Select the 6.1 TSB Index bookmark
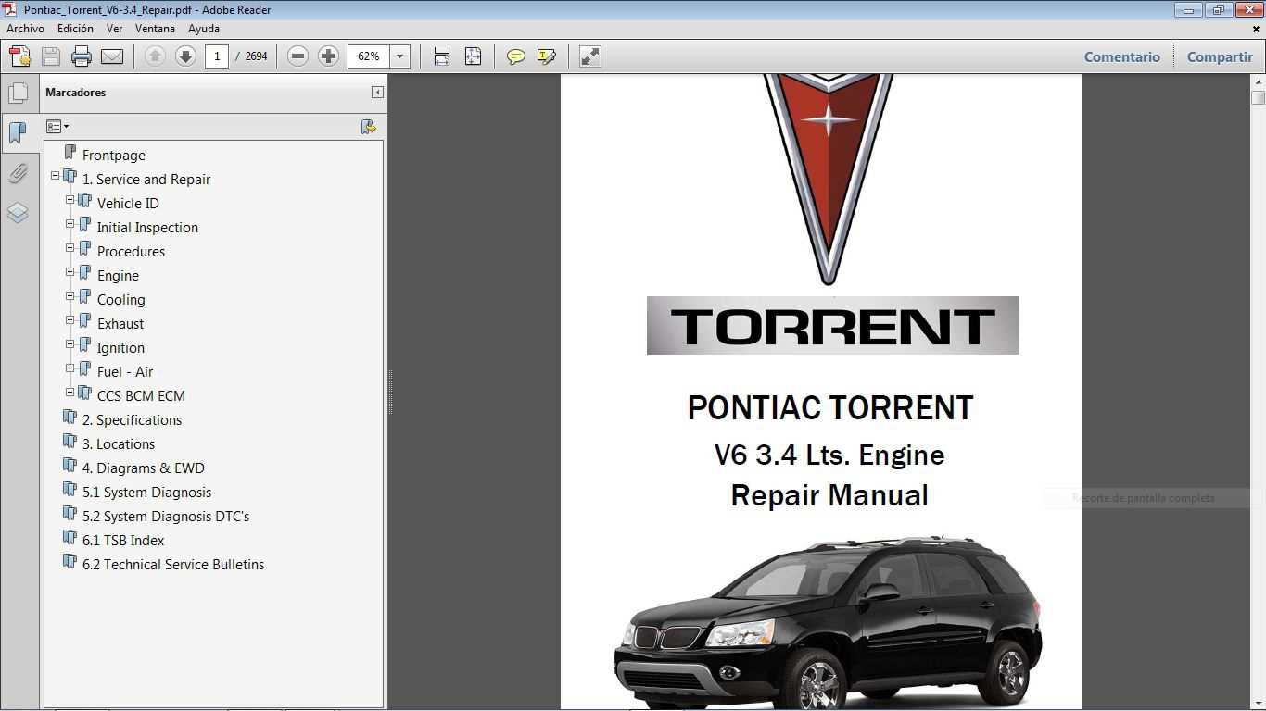The width and height of the screenshot is (1266, 711). [123, 541]
